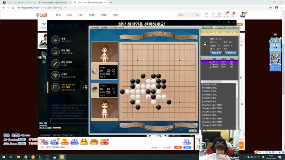Image resolution: width=285 pixels, height=160 pixels.
Task: Click the Chrome reload page button
Action: (x=13, y=8)
